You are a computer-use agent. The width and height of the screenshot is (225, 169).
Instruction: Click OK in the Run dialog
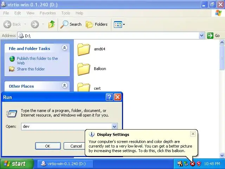pos(48,146)
